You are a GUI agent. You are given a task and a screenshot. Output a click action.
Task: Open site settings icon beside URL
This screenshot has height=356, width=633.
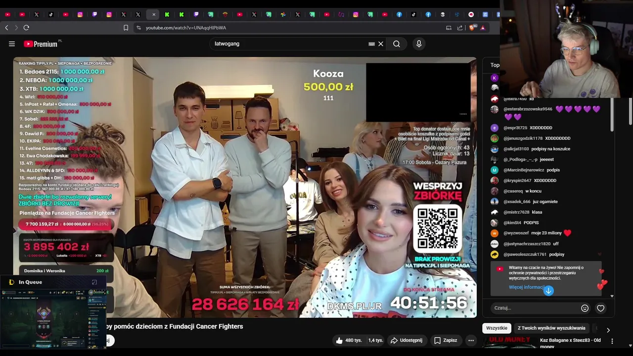(138, 28)
